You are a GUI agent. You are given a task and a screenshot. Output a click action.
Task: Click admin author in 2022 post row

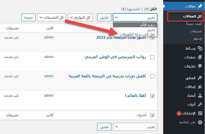click(49, 37)
